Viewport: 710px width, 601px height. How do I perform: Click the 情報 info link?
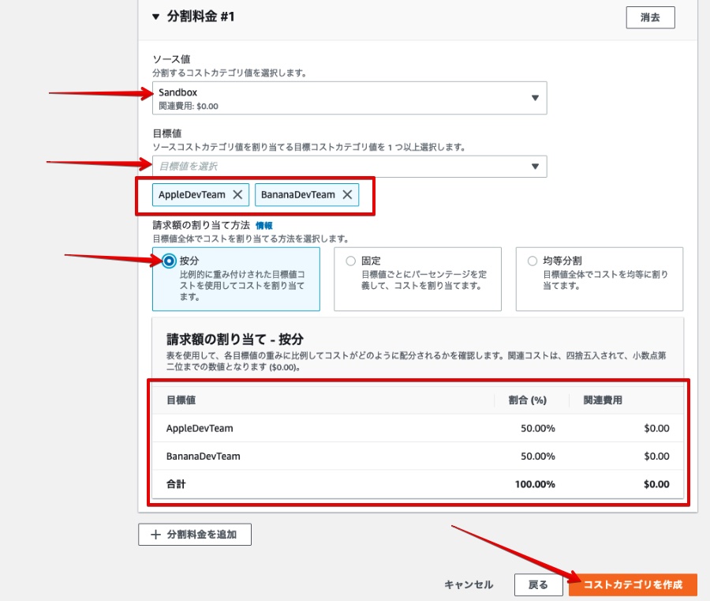click(263, 223)
